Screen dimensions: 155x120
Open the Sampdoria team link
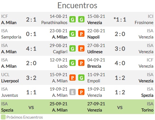(11, 37)
